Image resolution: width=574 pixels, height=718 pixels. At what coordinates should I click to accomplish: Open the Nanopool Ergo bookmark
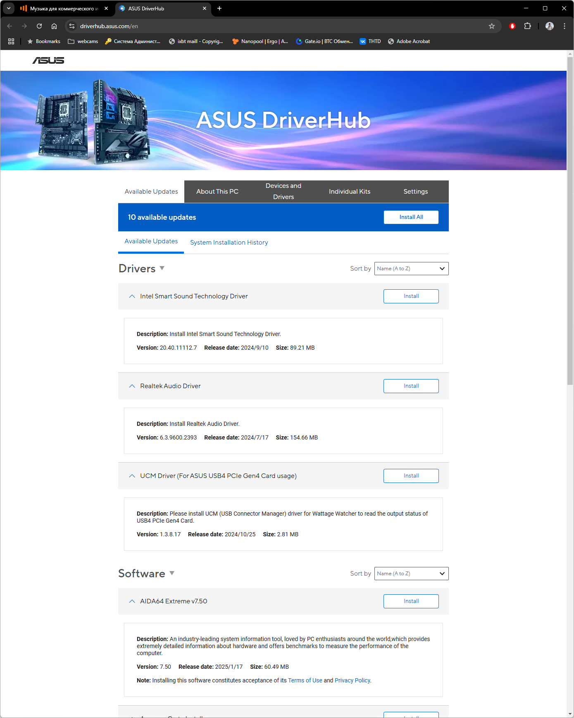pyautogui.click(x=260, y=41)
